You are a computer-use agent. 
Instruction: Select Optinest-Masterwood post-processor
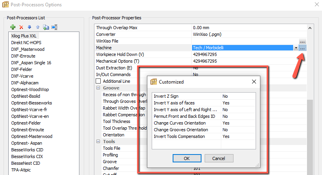[x=32, y=136]
